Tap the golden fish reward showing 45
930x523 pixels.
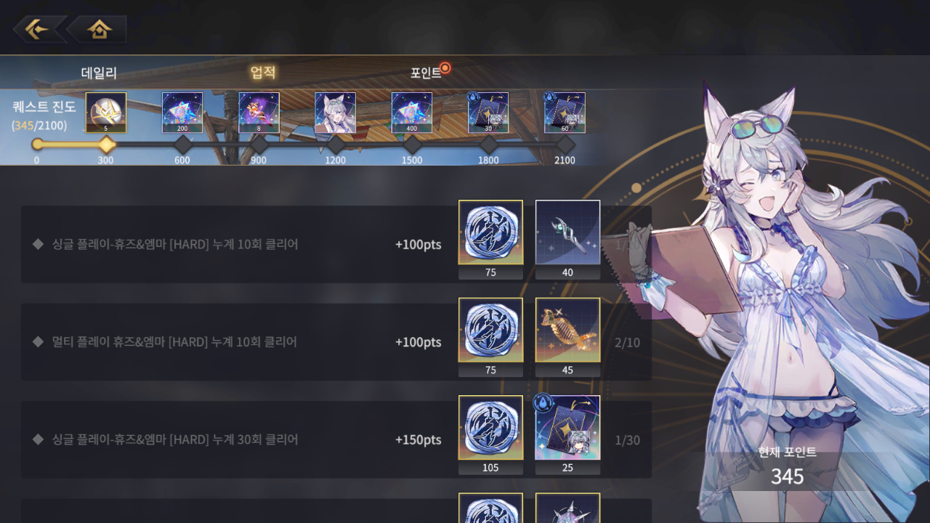click(x=567, y=338)
